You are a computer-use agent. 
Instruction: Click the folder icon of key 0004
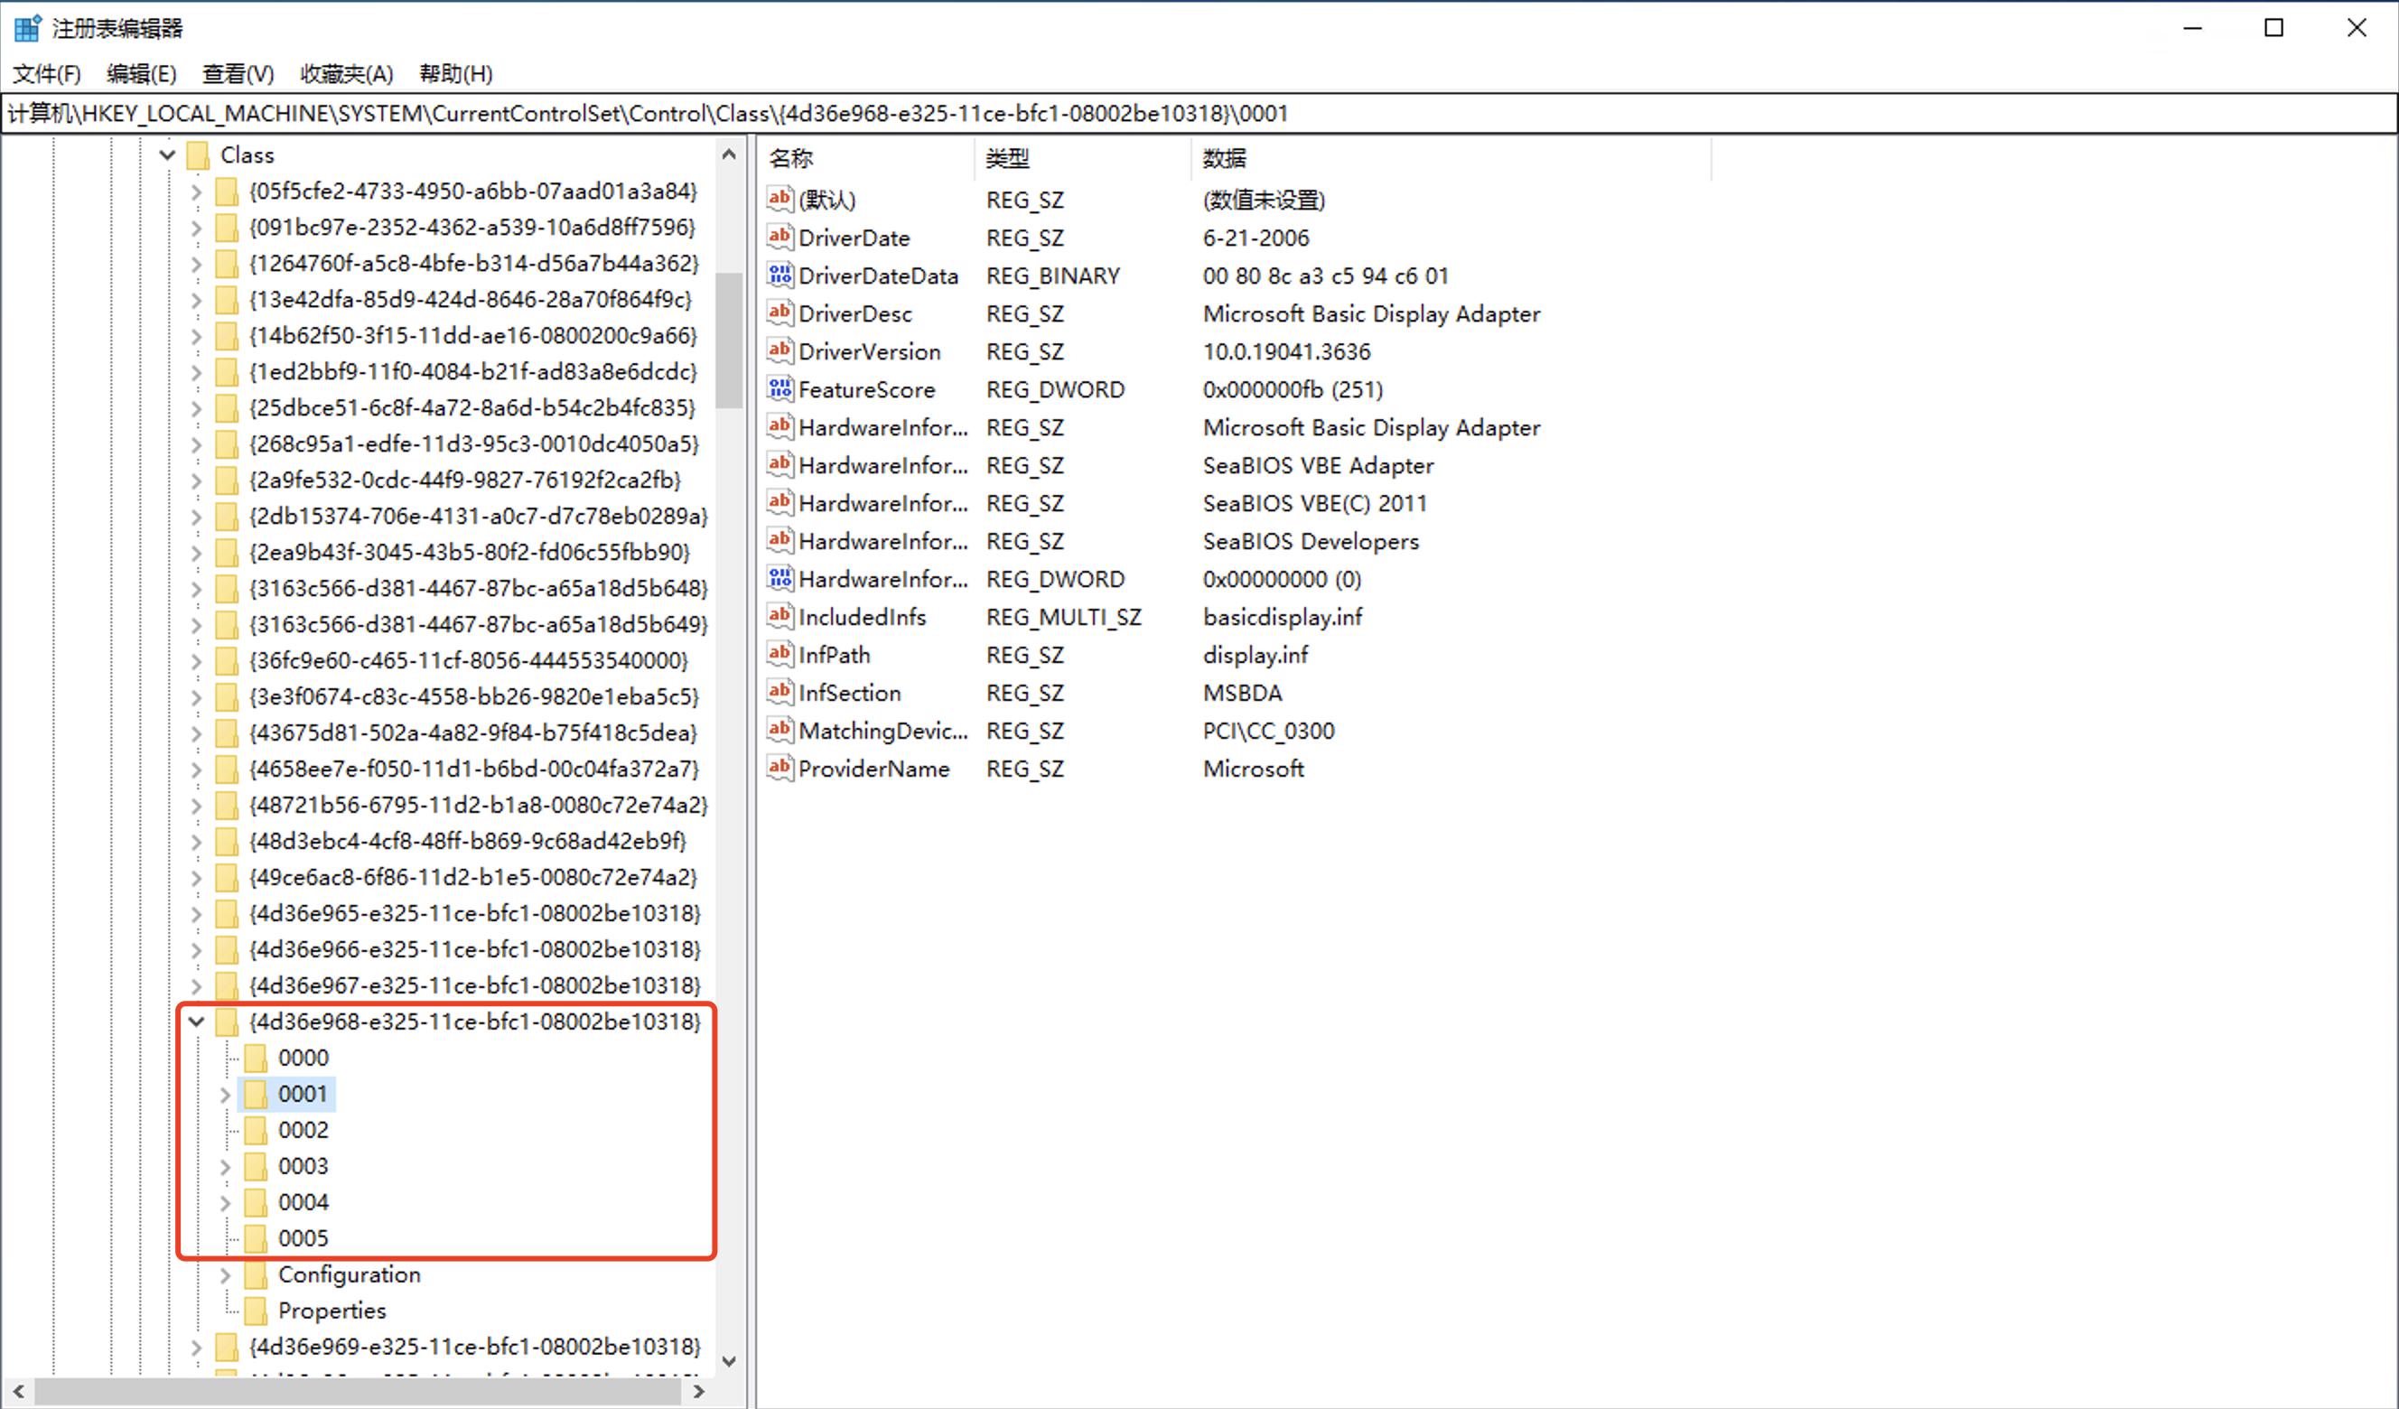(255, 1202)
